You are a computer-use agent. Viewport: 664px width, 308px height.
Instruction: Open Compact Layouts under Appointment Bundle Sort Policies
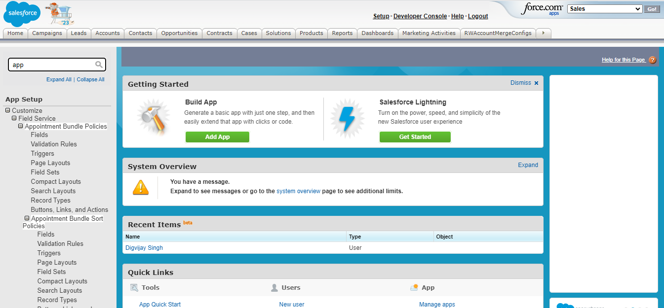tap(62, 281)
